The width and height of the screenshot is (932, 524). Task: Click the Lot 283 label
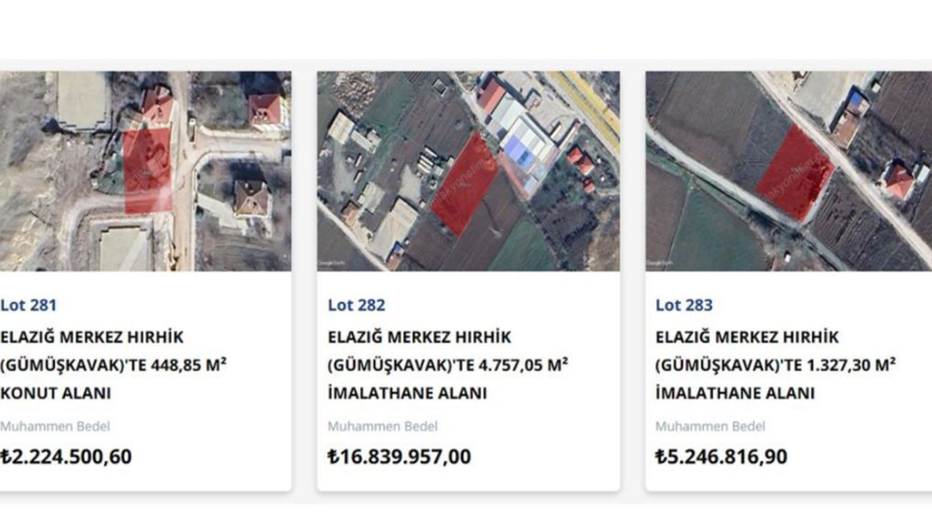(x=684, y=305)
